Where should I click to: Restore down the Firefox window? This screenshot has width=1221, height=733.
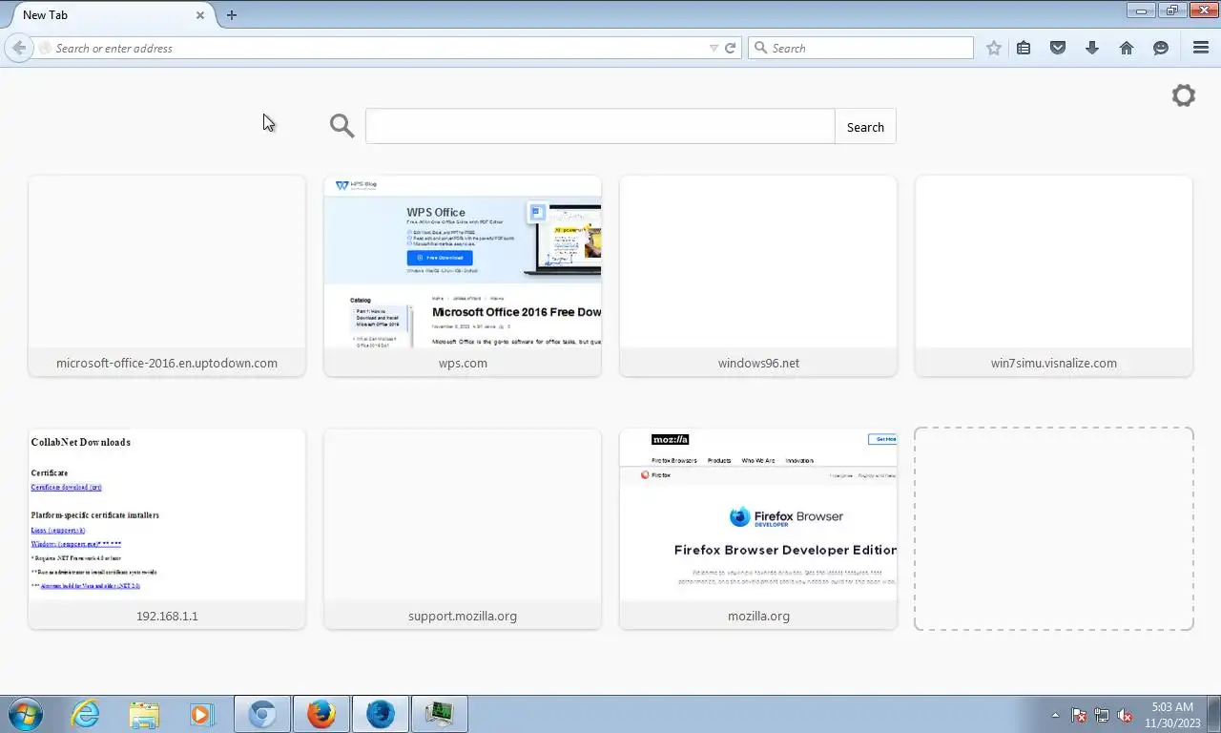pyautogui.click(x=1170, y=10)
